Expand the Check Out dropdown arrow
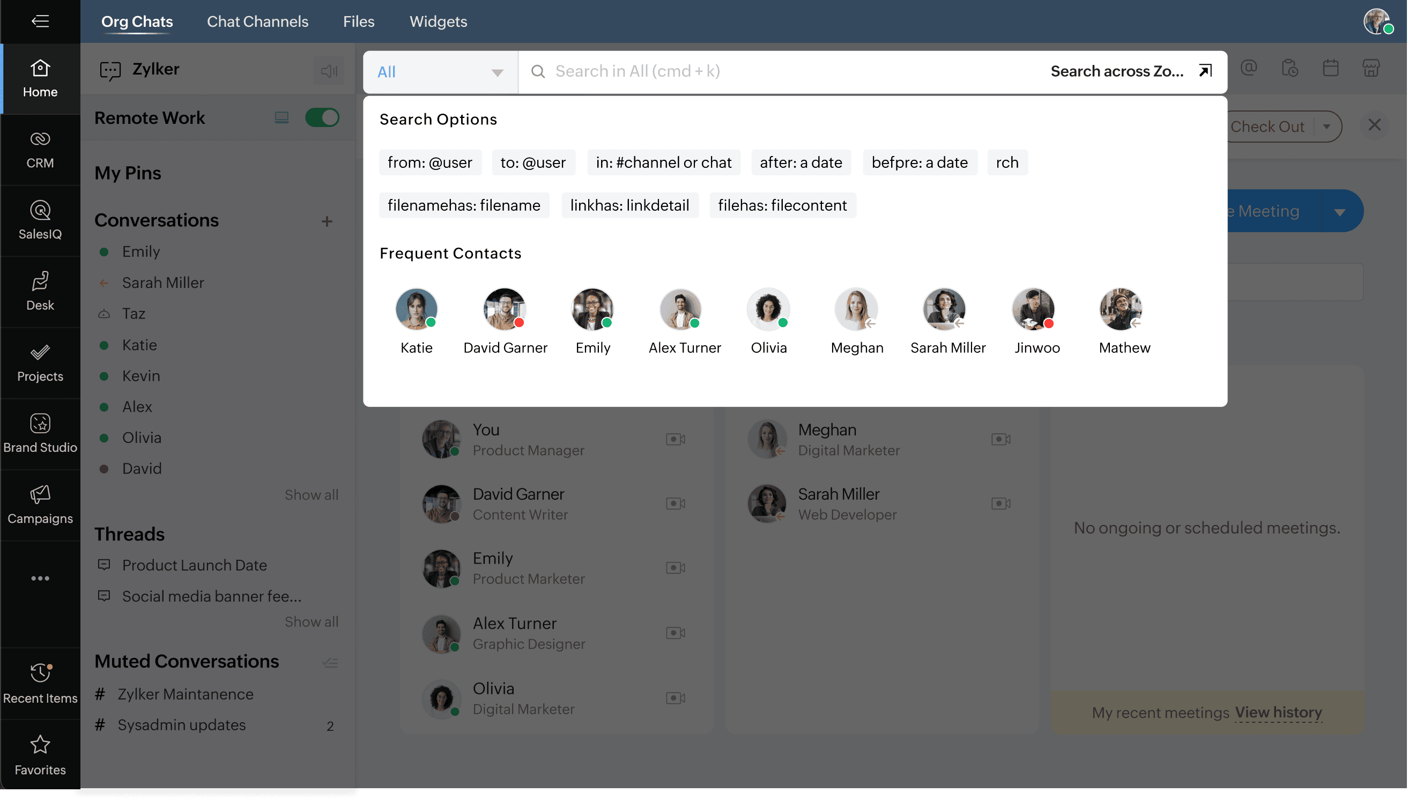Viewport: 1408px width, 800px height. coord(1327,127)
